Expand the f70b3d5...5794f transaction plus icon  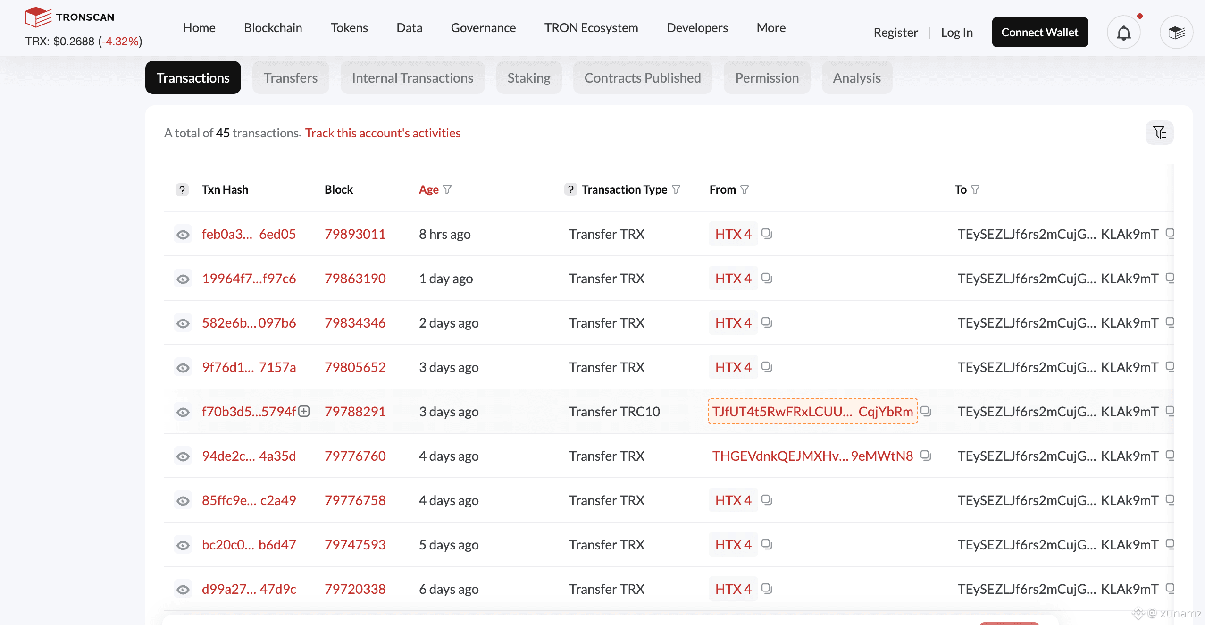click(x=304, y=411)
